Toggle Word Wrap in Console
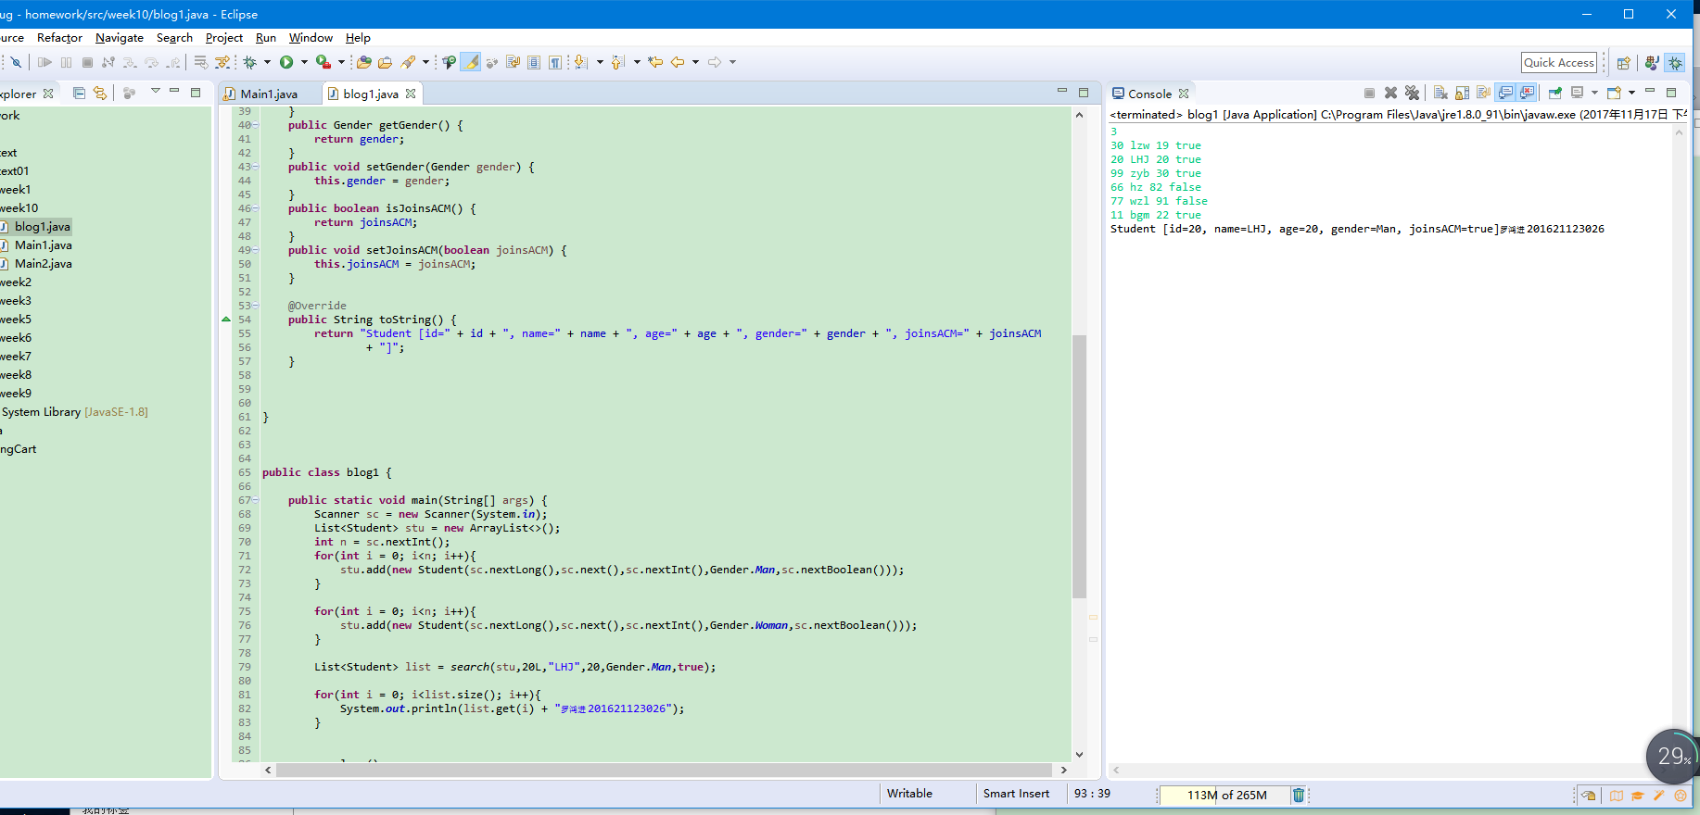 click(x=1483, y=93)
